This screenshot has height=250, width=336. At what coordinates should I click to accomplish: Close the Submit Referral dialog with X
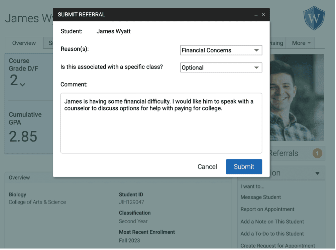pyautogui.click(x=263, y=14)
